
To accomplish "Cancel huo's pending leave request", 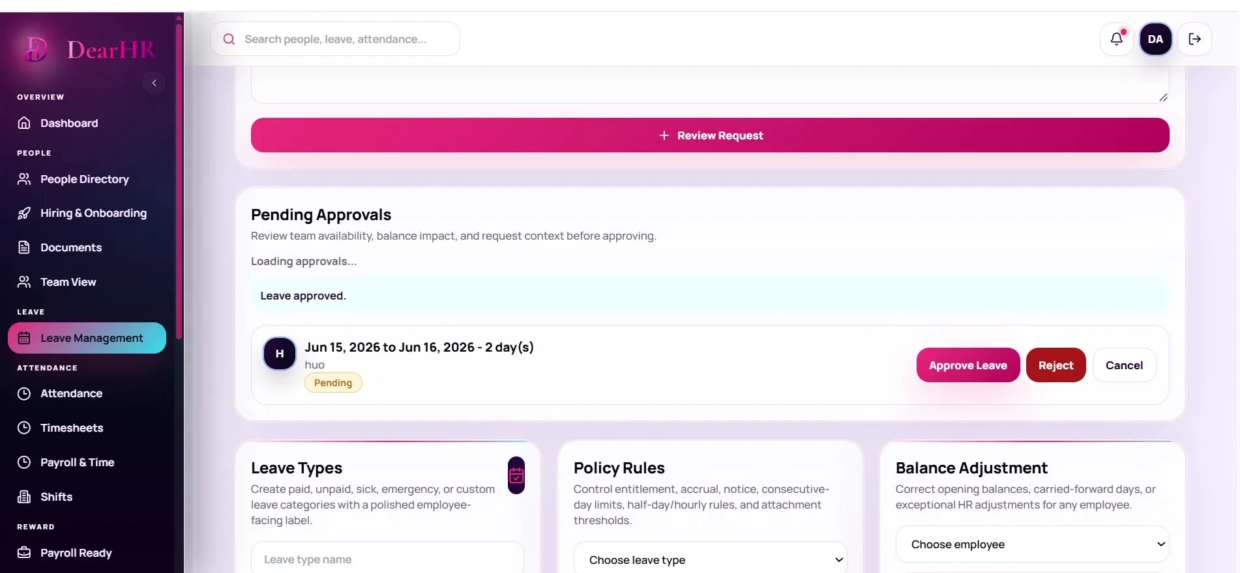I will click(x=1124, y=365).
